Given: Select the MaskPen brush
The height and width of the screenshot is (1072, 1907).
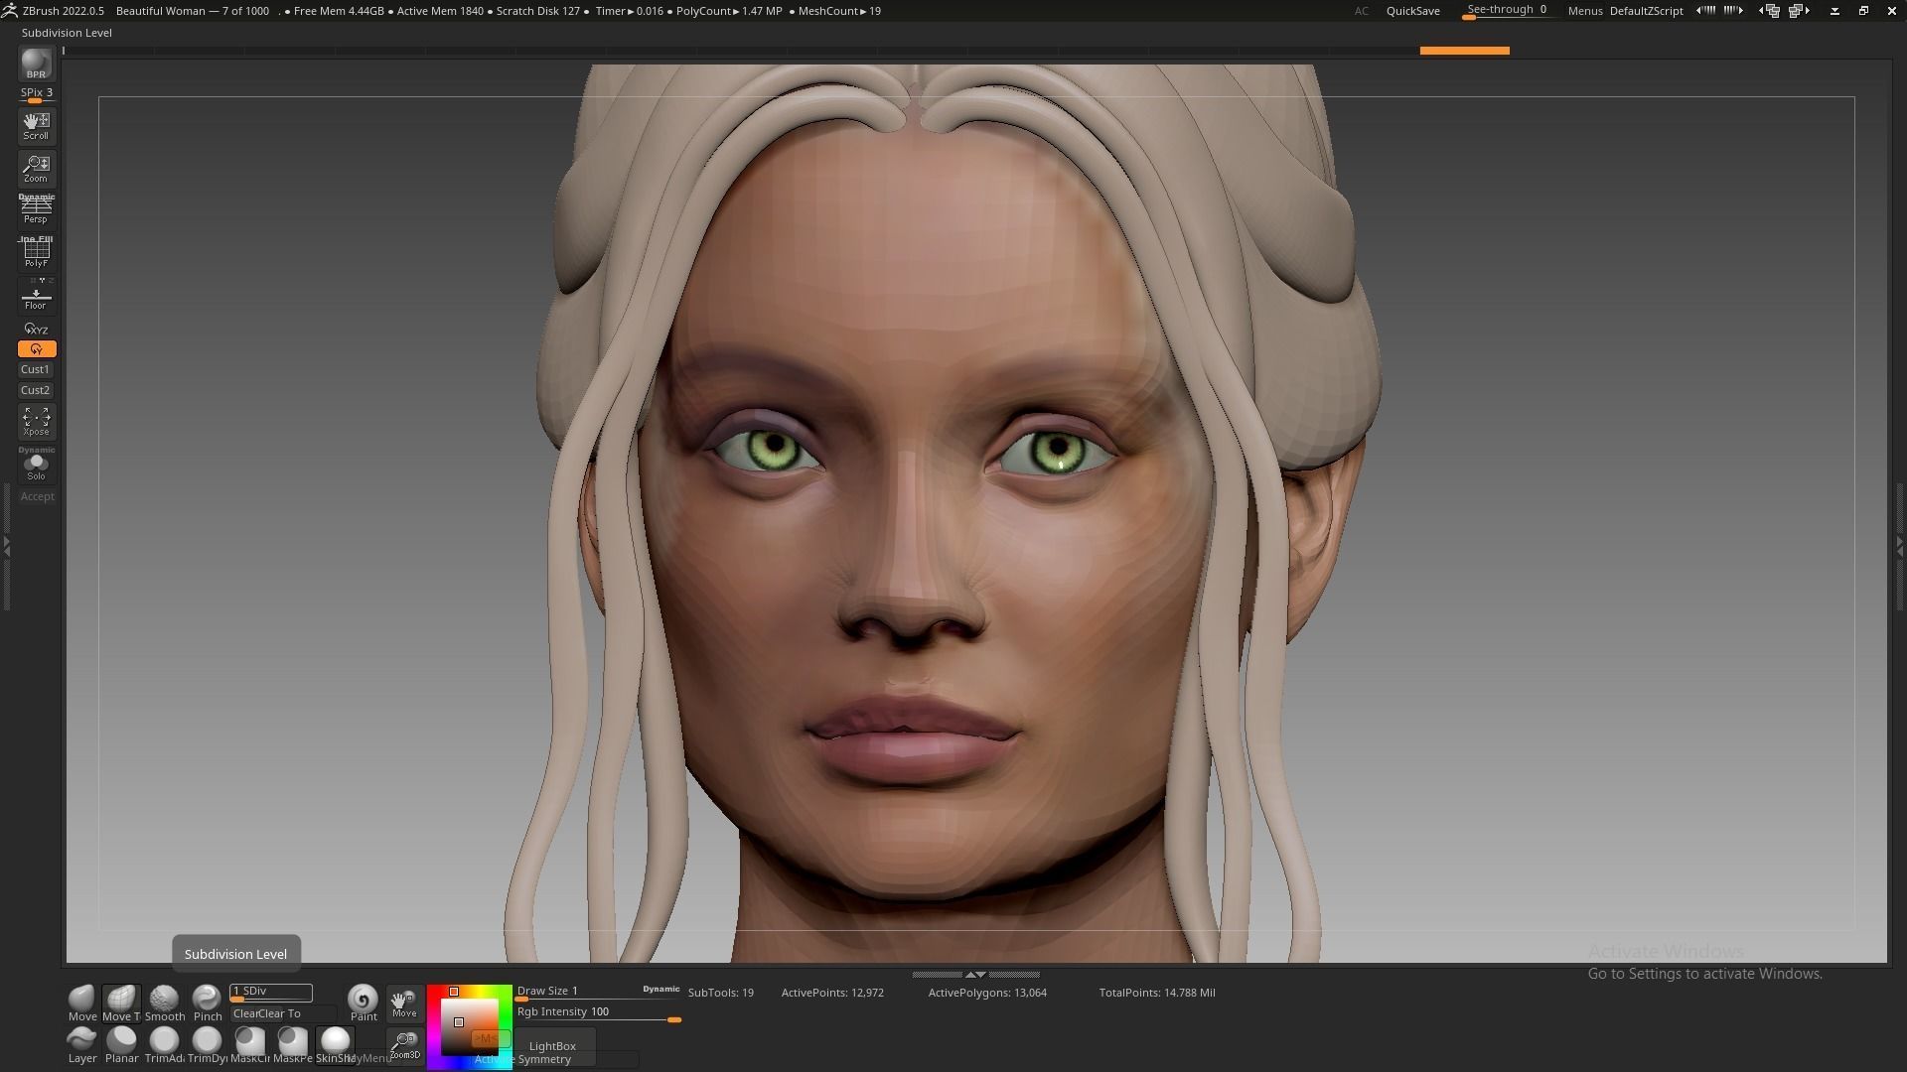Looking at the screenshot, I should coord(292,1040).
